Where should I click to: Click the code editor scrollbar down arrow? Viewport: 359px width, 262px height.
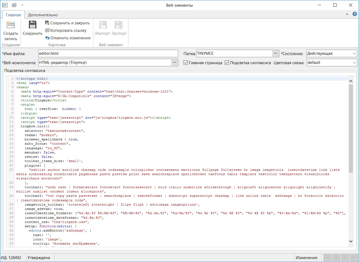[351, 241]
